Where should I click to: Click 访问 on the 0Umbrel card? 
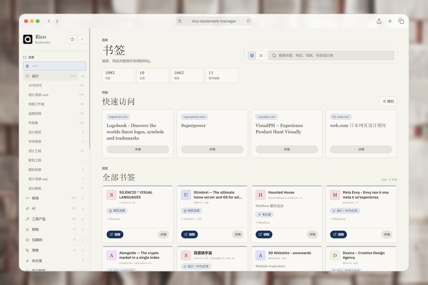click(189, 234)
